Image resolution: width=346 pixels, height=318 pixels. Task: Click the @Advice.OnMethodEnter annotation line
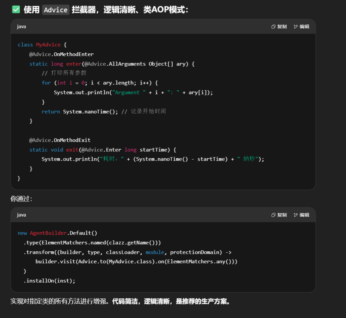pyautogui.click(x=61, y=54)
